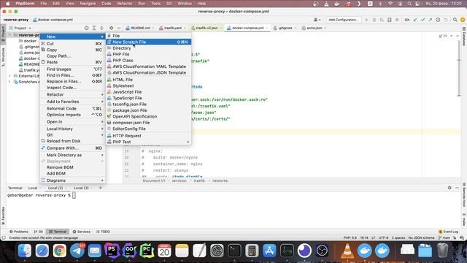Add a new terminal tab
Image resolution: width=467 pixels, height=263 pixels.
(101, 188)
